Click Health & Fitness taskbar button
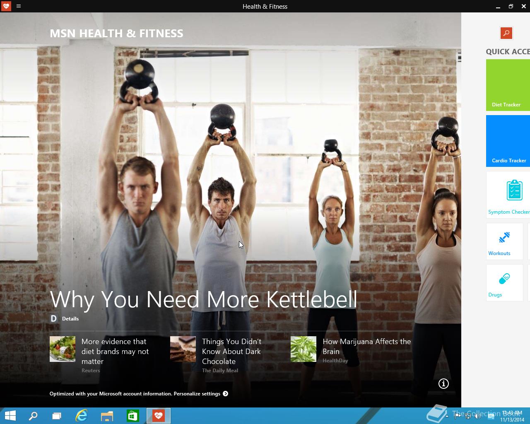This screenshot has height=424, width=530. pos(159,416)
